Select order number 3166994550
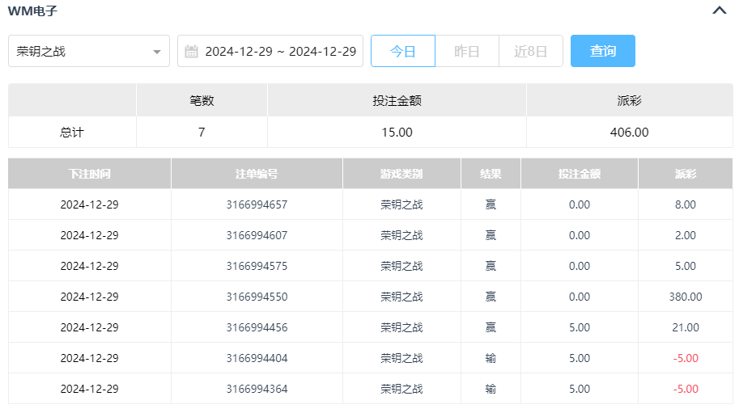 pos(257,297)
